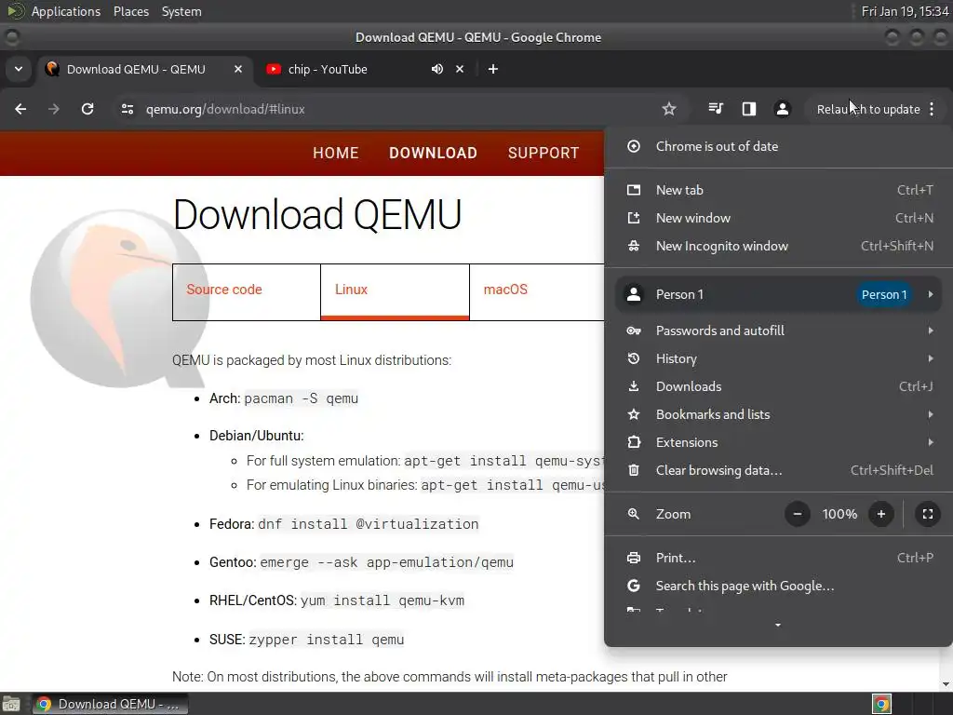
Task: Open HOME in the QEMU navigation
Action: click(x=335, y=154)
